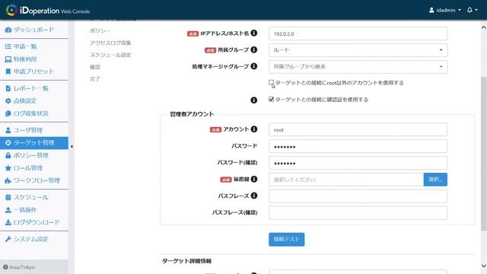Screen dimensions: 487x274
Task: Click the パスフレーズ(確認) input field
Action: [358, 213]
